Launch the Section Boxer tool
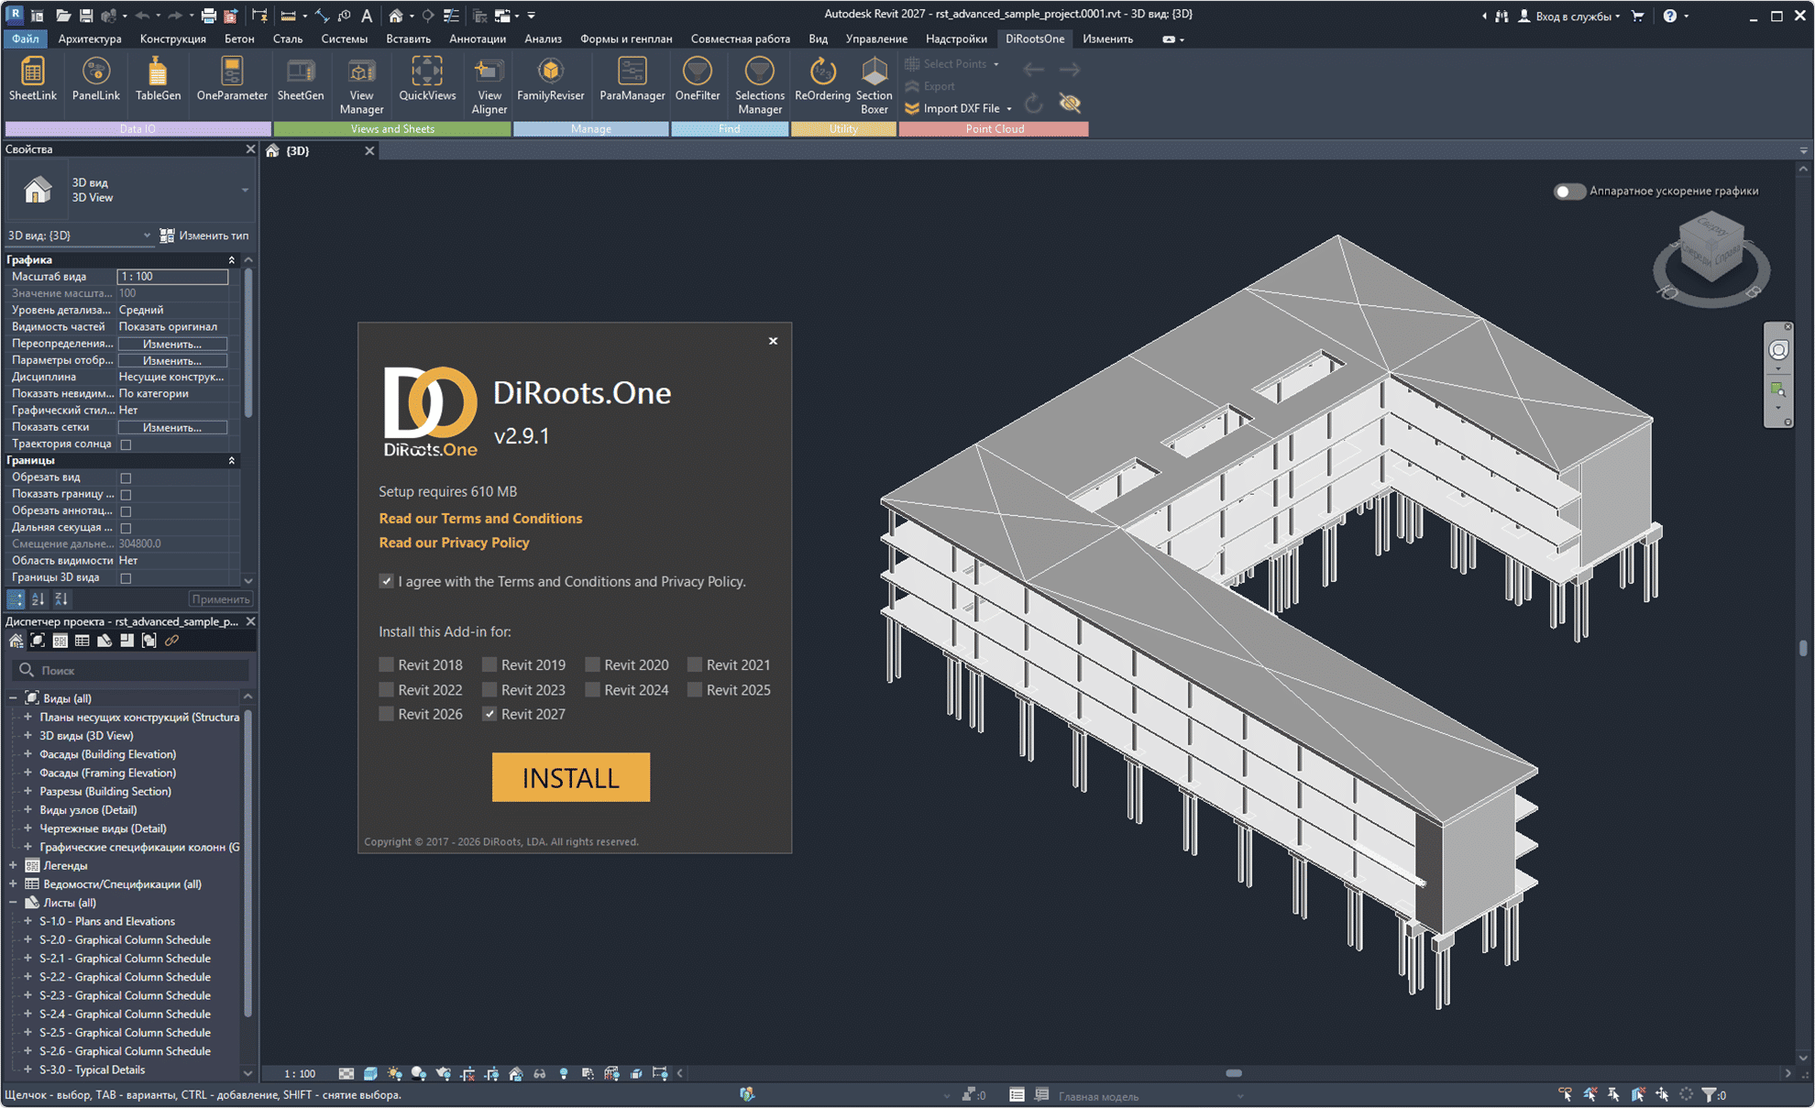 click(x=874, y=85)
